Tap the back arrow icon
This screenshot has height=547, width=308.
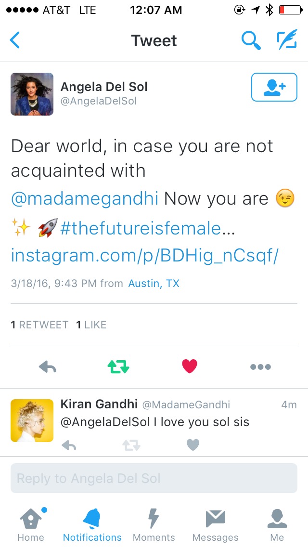point(15,41)
